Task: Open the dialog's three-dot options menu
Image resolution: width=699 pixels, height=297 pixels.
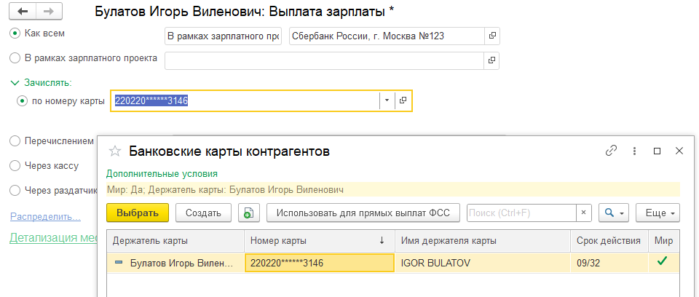Action: (634, 151)
